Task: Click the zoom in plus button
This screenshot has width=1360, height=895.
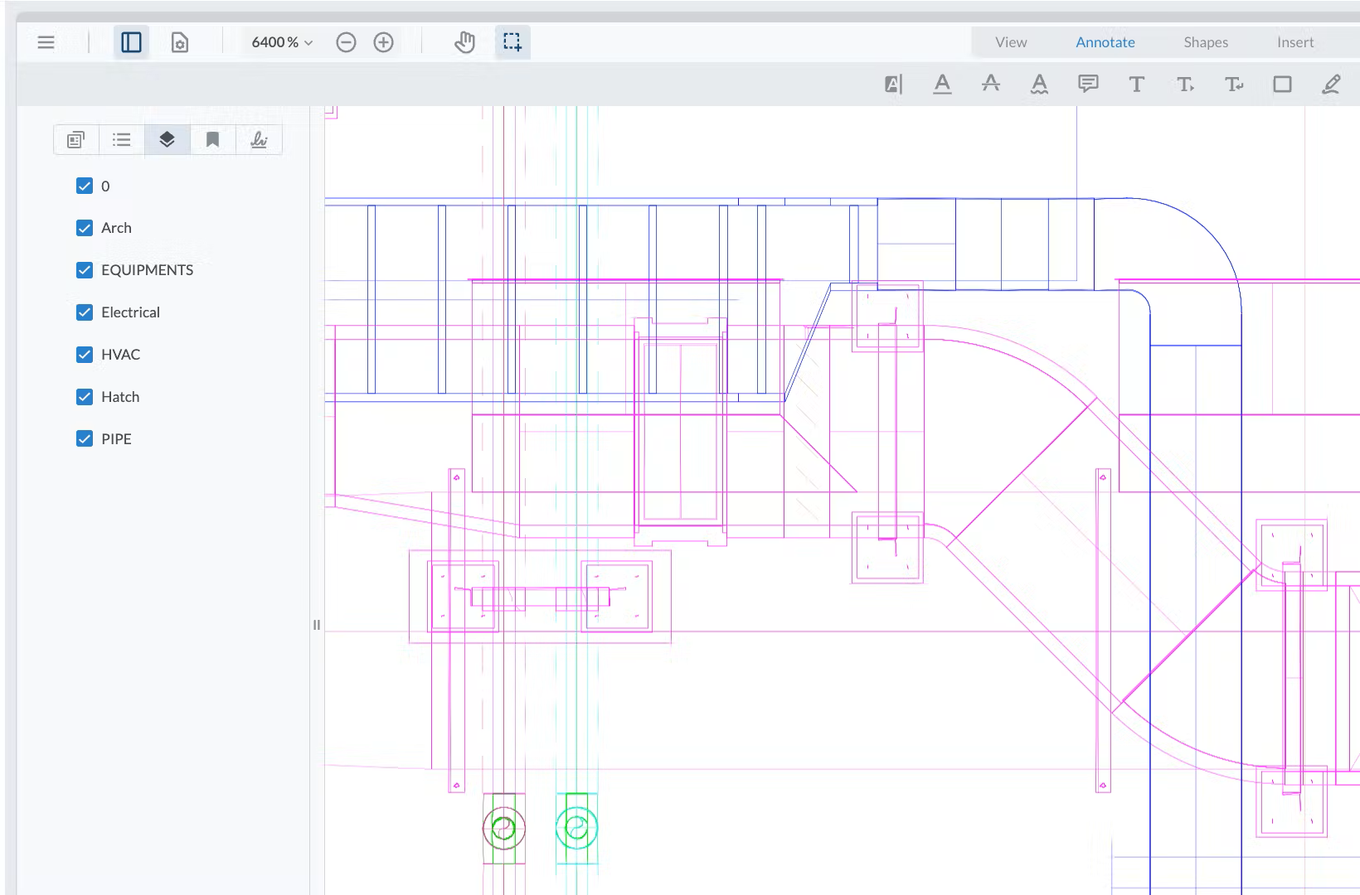Action: [x=383, y=42]
